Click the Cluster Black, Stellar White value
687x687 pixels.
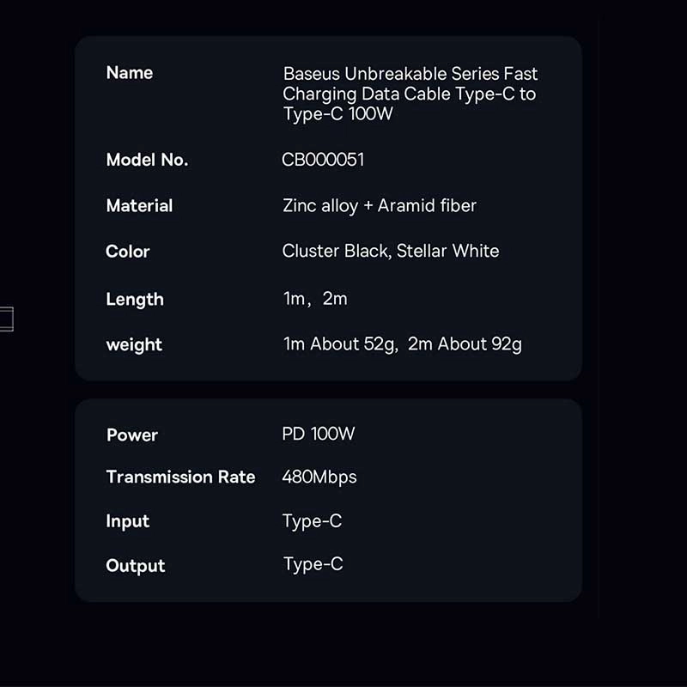390,252
